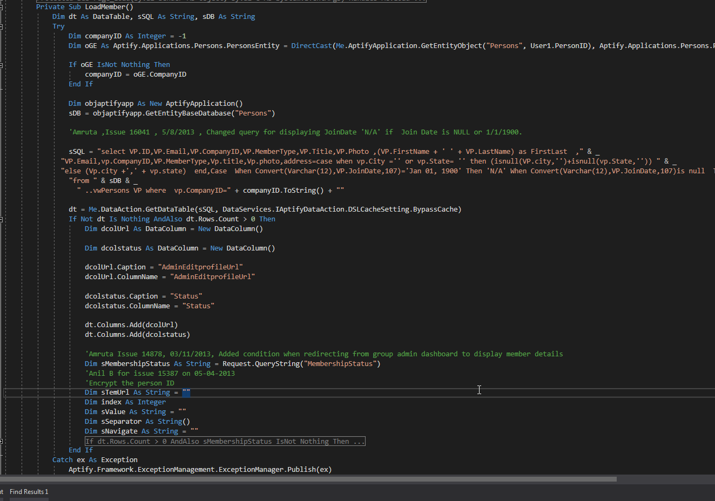Click the dcolUrl.Caption assignment line
This screenshot has width=715, height=501.
[x=164, y=267]
